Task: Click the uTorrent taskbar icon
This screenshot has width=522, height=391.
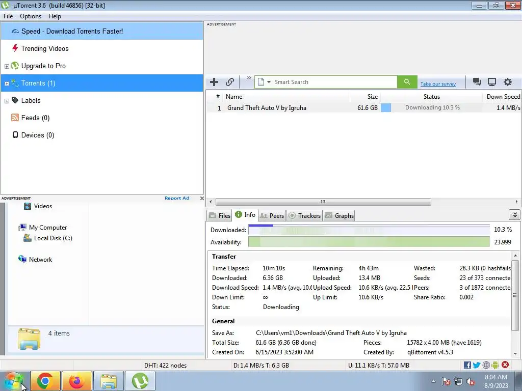Action: pyautogui.click(x=140, y=381)
